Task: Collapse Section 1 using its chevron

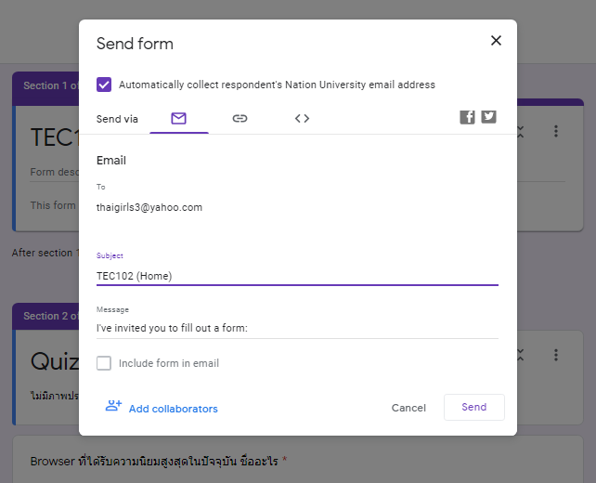Action: tap(522, 132)
